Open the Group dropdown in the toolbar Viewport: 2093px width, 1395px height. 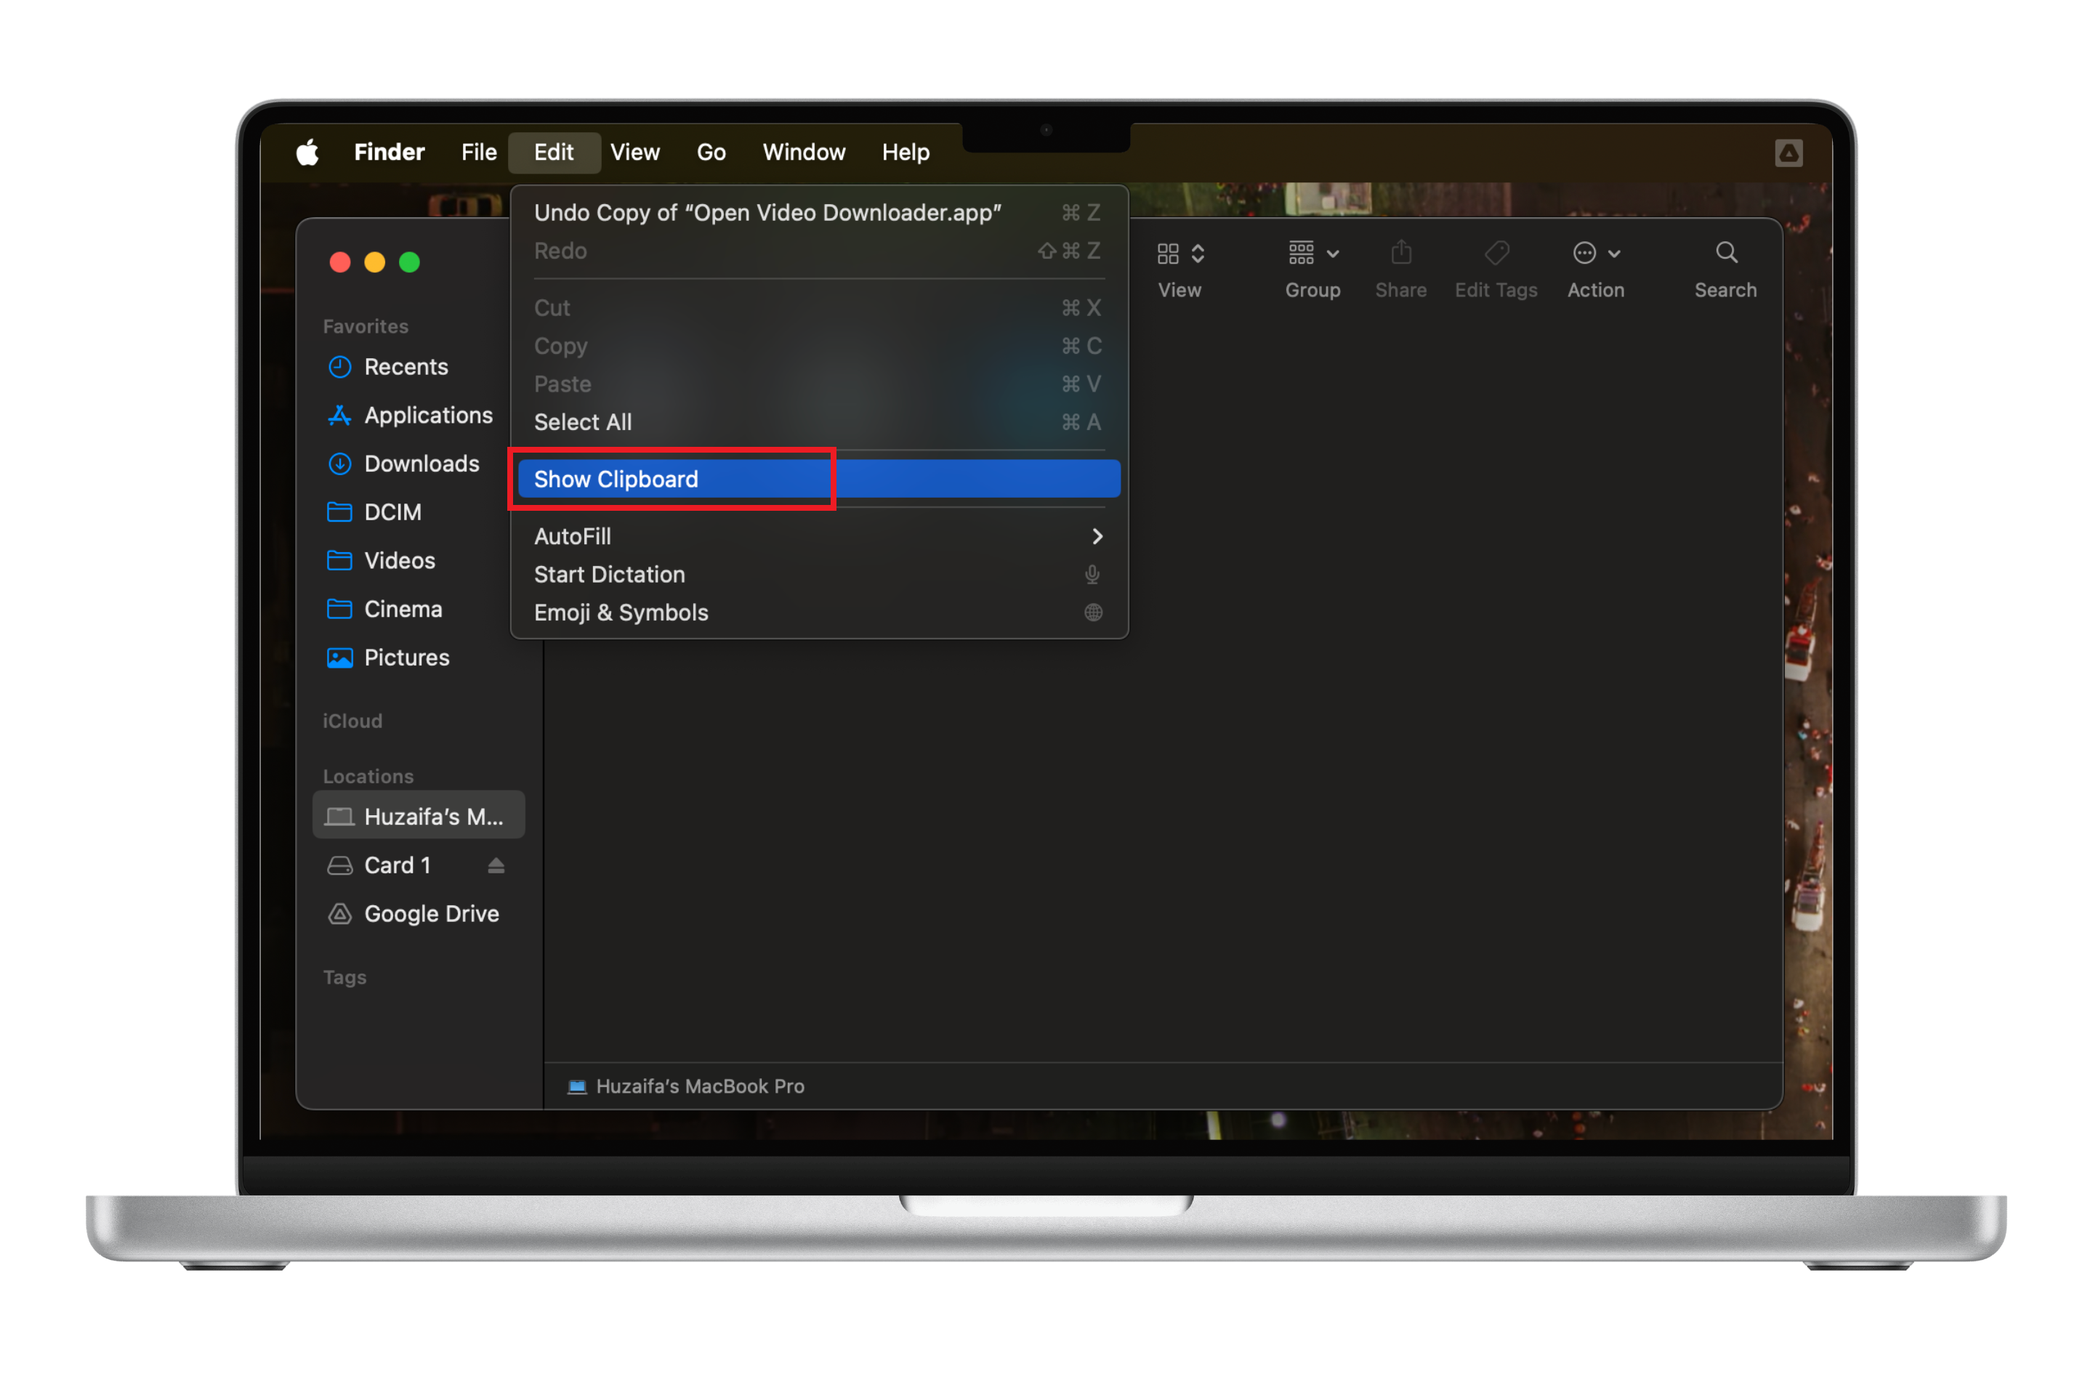tap(1312, 254)
